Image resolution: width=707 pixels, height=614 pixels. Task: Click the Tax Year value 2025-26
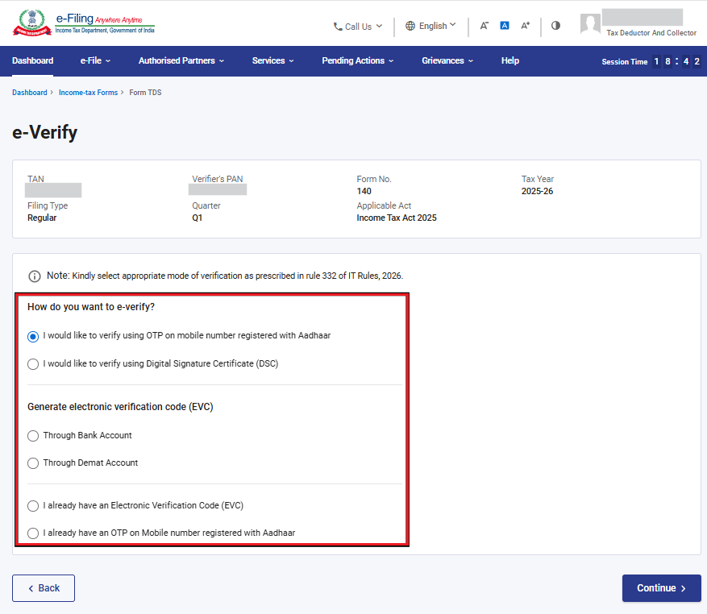point(537,191)
